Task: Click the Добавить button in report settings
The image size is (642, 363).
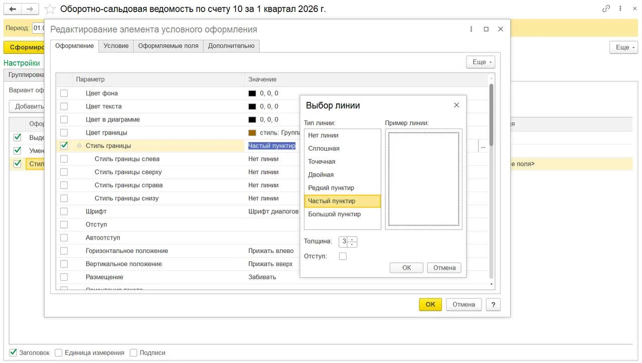Action: coord(27,106)
